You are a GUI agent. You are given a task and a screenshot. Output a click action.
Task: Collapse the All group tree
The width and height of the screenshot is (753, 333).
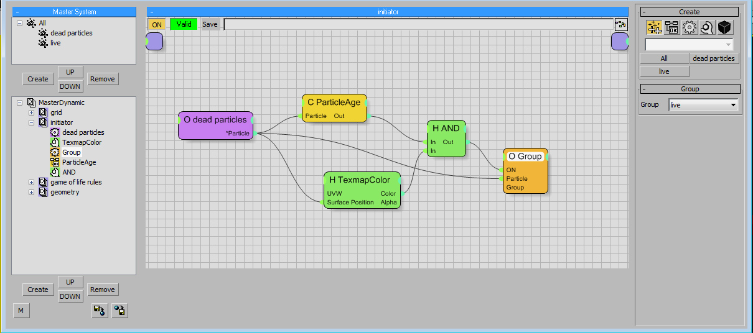[x=20, y=23]
